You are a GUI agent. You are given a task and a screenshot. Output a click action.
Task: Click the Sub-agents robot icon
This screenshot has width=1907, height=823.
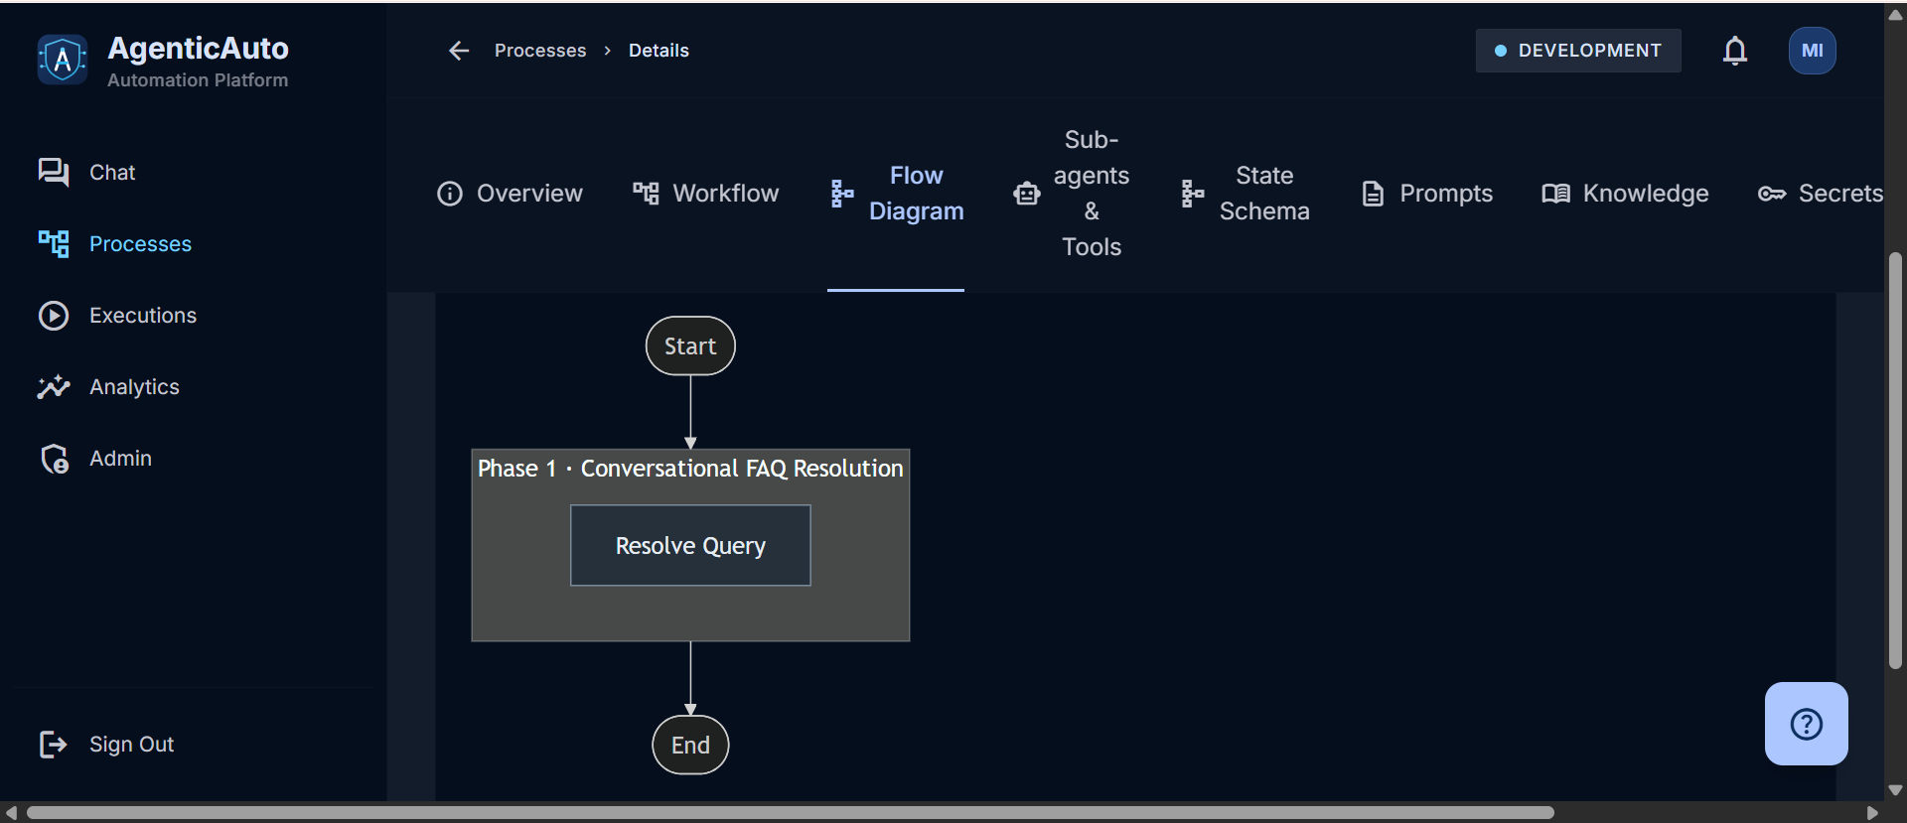(1027, 194)
